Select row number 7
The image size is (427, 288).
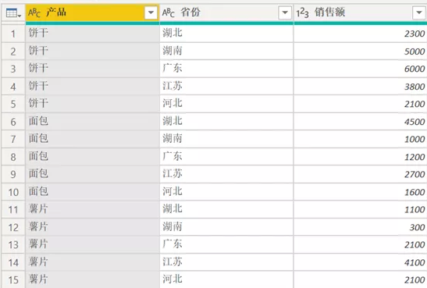(13, 140)
